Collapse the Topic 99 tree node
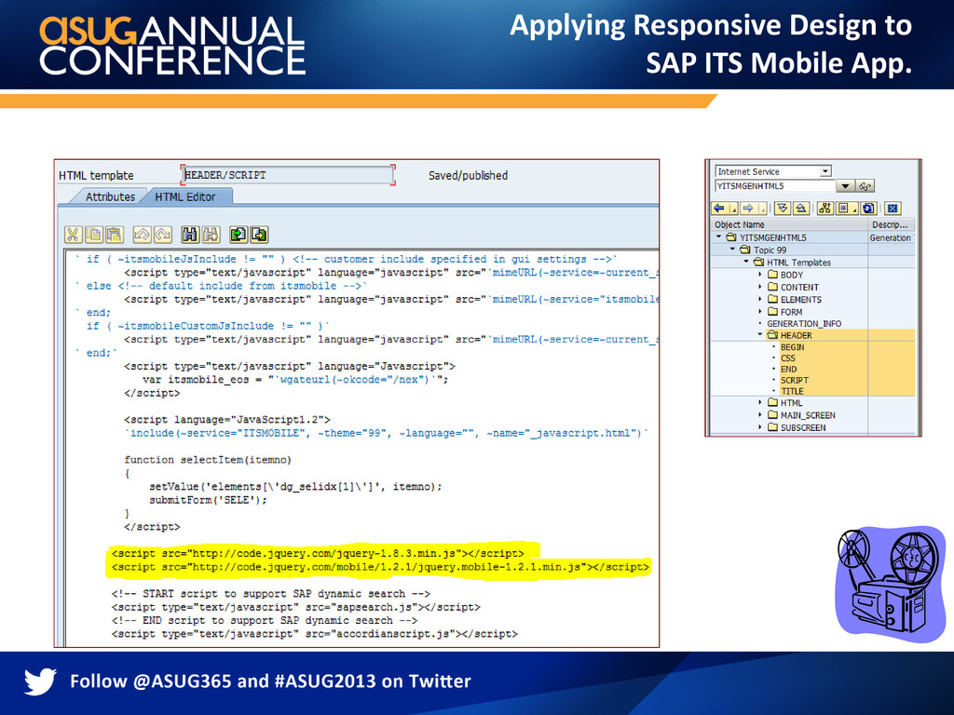The image size is (954, 715). [x=732, y=249]
